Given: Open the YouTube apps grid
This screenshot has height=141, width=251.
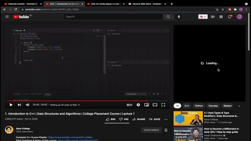Looking at the screenshot, I should tap(221, 17).
